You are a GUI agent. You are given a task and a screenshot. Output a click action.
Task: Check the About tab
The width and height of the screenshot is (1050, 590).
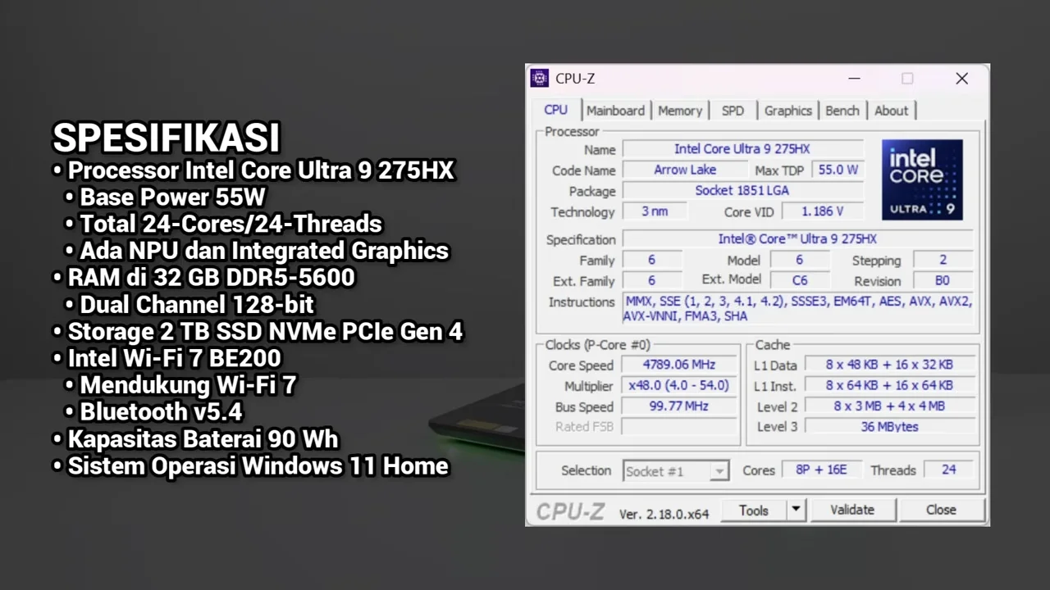(x=891, y=110)
